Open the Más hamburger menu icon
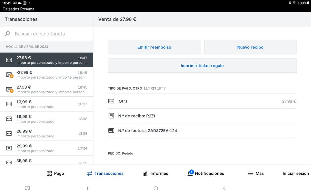 (251, 173)
